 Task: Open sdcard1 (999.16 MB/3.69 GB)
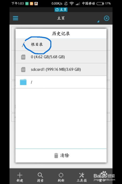point(61,69)
